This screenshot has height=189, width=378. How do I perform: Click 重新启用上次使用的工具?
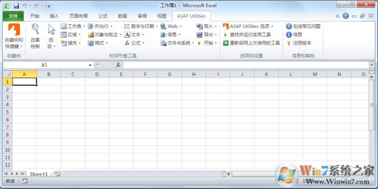251,43
